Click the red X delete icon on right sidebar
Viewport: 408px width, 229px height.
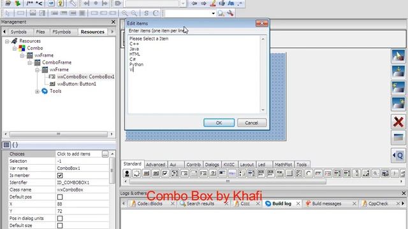[398, 121]
